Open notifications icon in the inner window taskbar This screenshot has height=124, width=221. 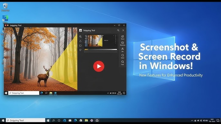tap(124, 93)
